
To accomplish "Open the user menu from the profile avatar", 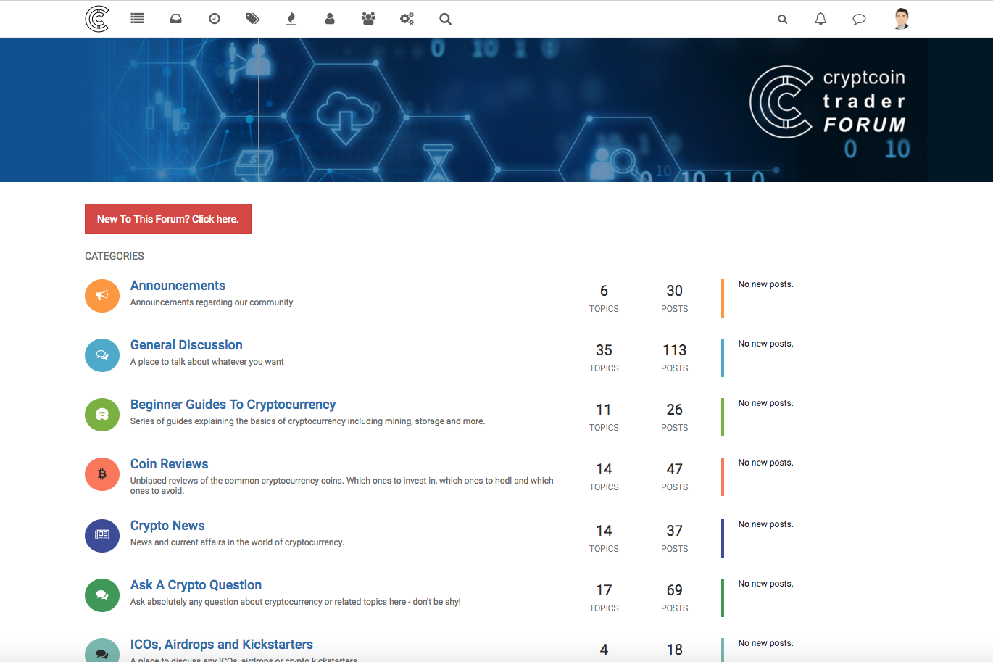I will pyautogui.click(x=901, y=19).
